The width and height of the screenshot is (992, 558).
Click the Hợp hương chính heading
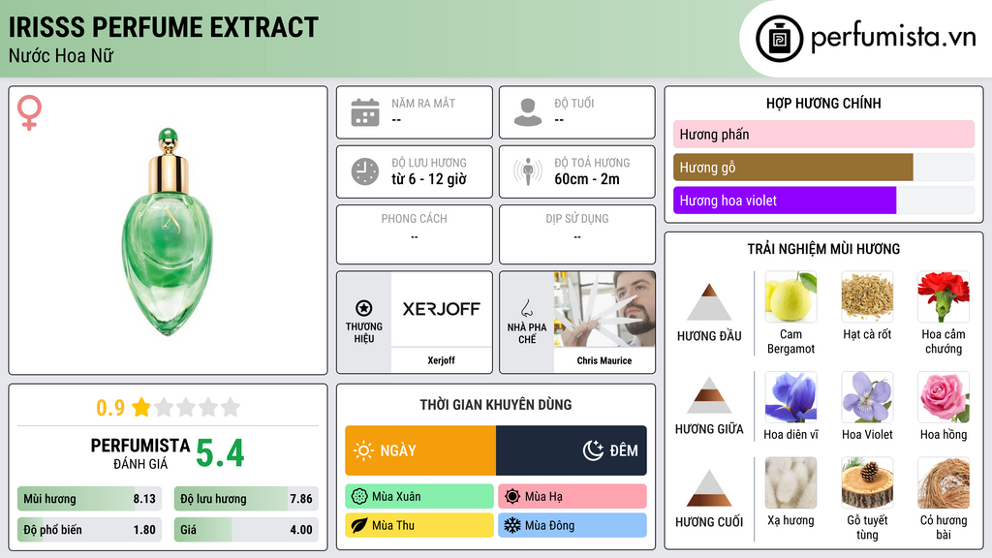(x=823, y=103)
